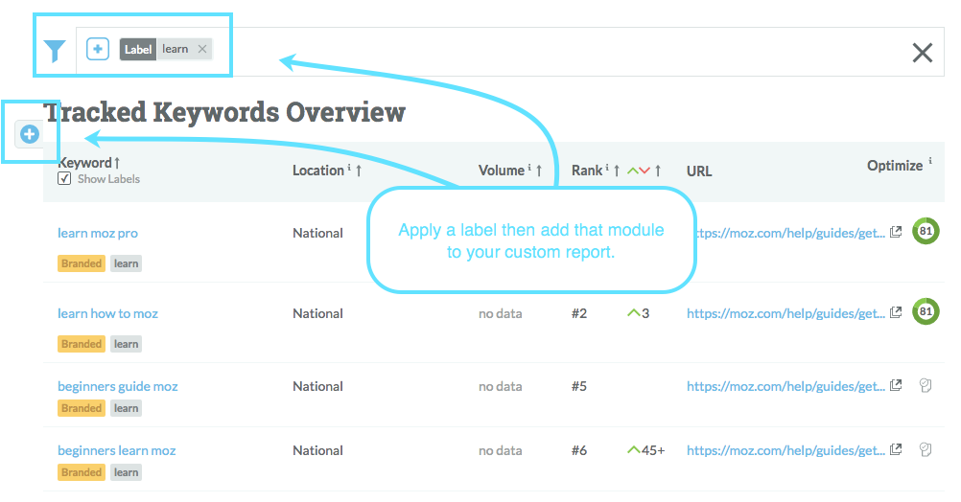Click the Optimize column info icon
Viewport: 961px width, 502px height.
(930, 164)
